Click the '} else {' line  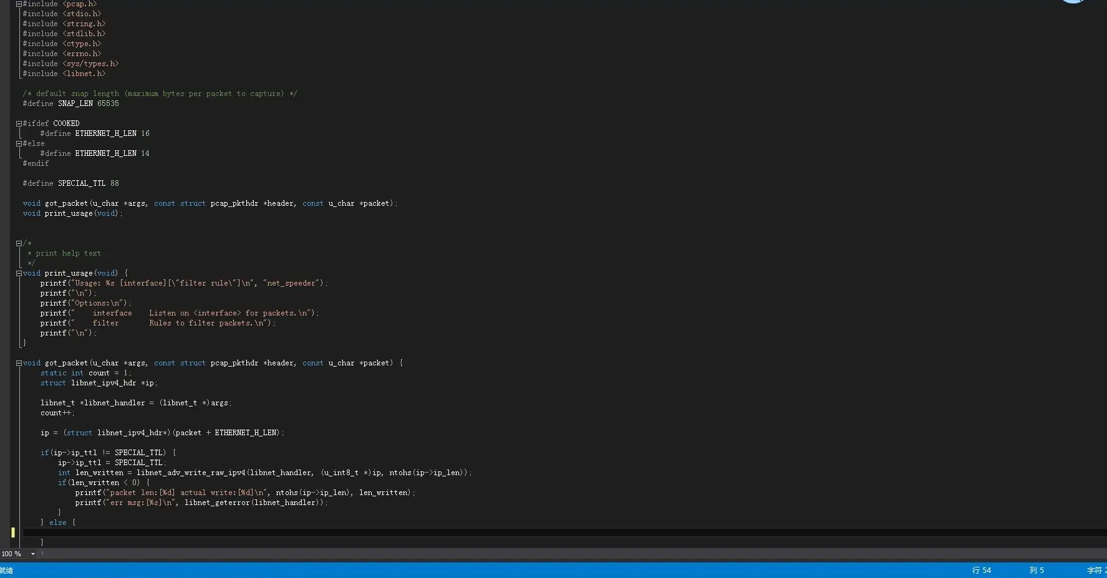tap(58, 523)
